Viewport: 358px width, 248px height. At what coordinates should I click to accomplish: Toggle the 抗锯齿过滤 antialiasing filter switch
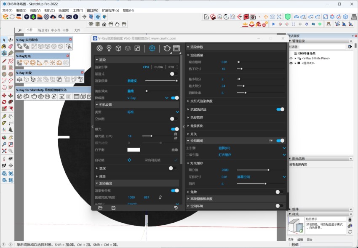(281, 109)
